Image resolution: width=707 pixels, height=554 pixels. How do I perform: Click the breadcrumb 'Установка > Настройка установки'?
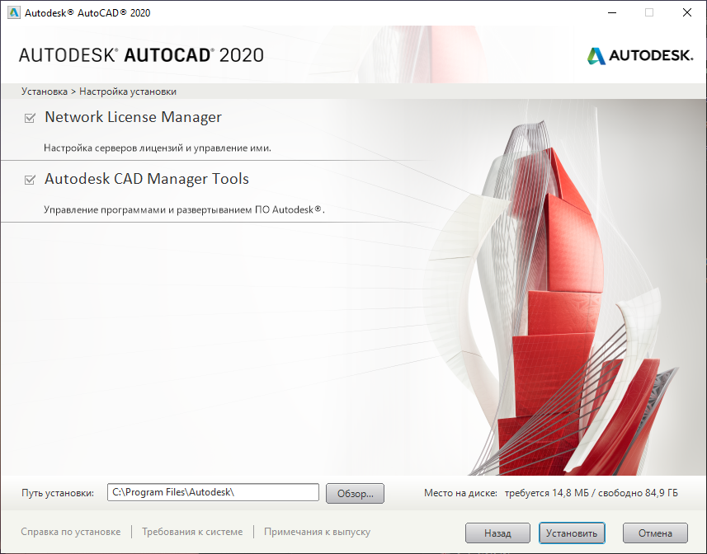(x=99, y=92)
